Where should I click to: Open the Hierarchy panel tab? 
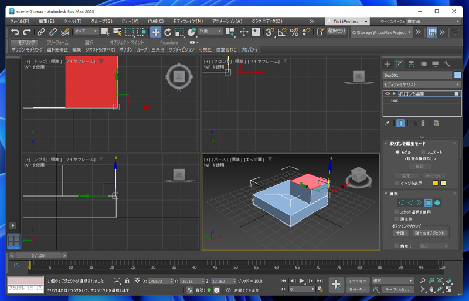tap(412, 64)
